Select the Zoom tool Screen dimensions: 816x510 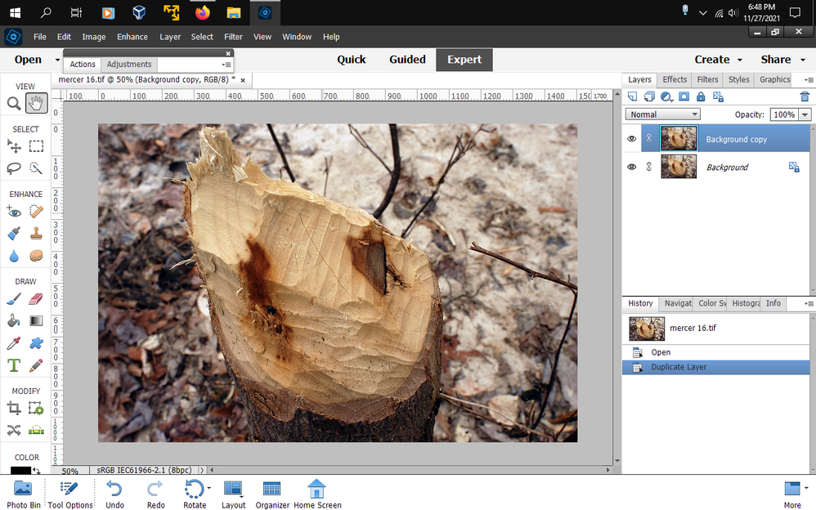14,103
